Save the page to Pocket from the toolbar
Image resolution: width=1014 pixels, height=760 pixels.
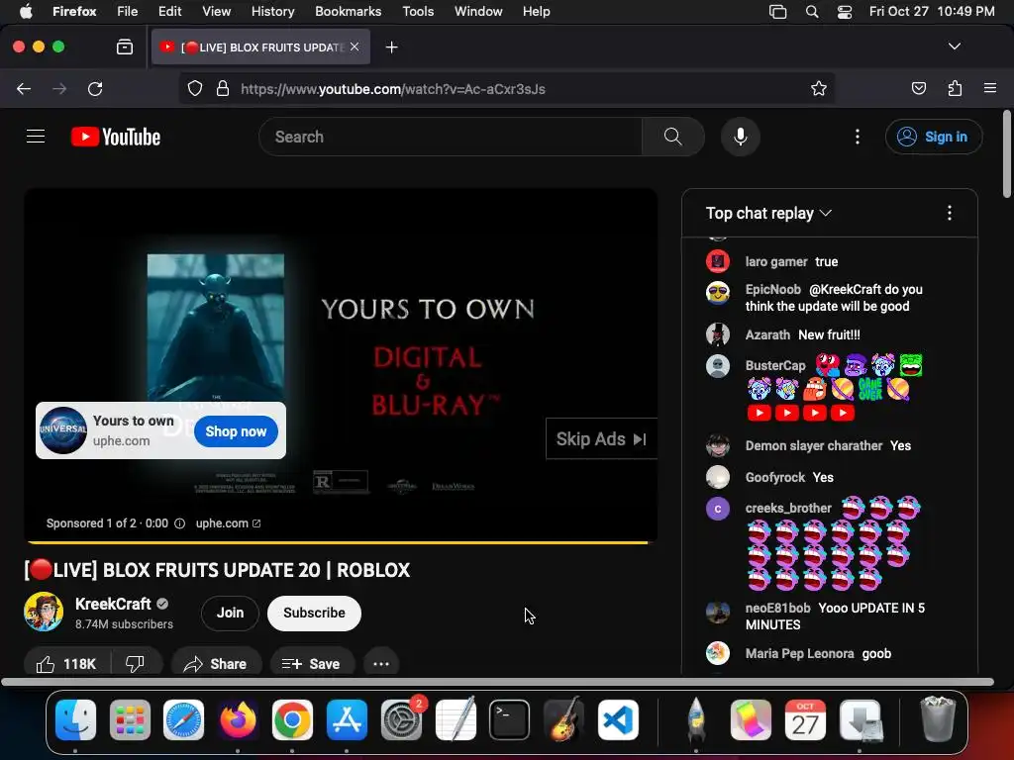tap(918, 88)
